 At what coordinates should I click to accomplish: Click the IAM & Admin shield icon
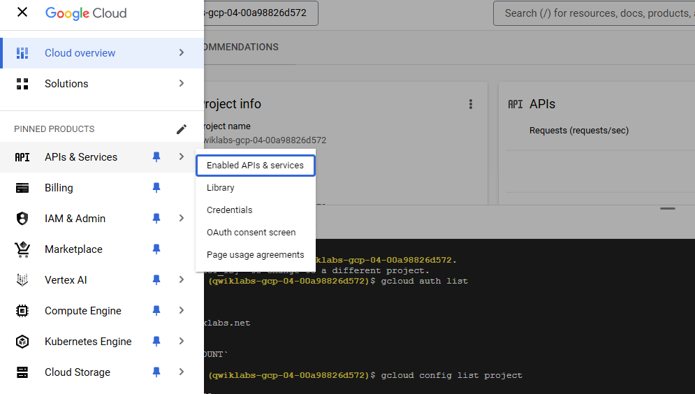click(x=22, y=219)
